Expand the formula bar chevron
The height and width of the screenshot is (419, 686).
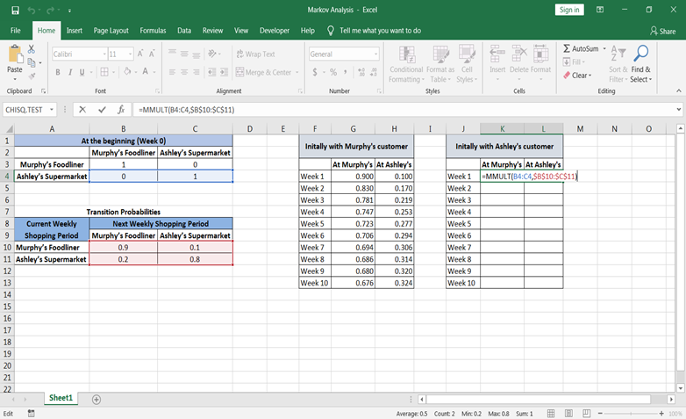pos(679,110)
